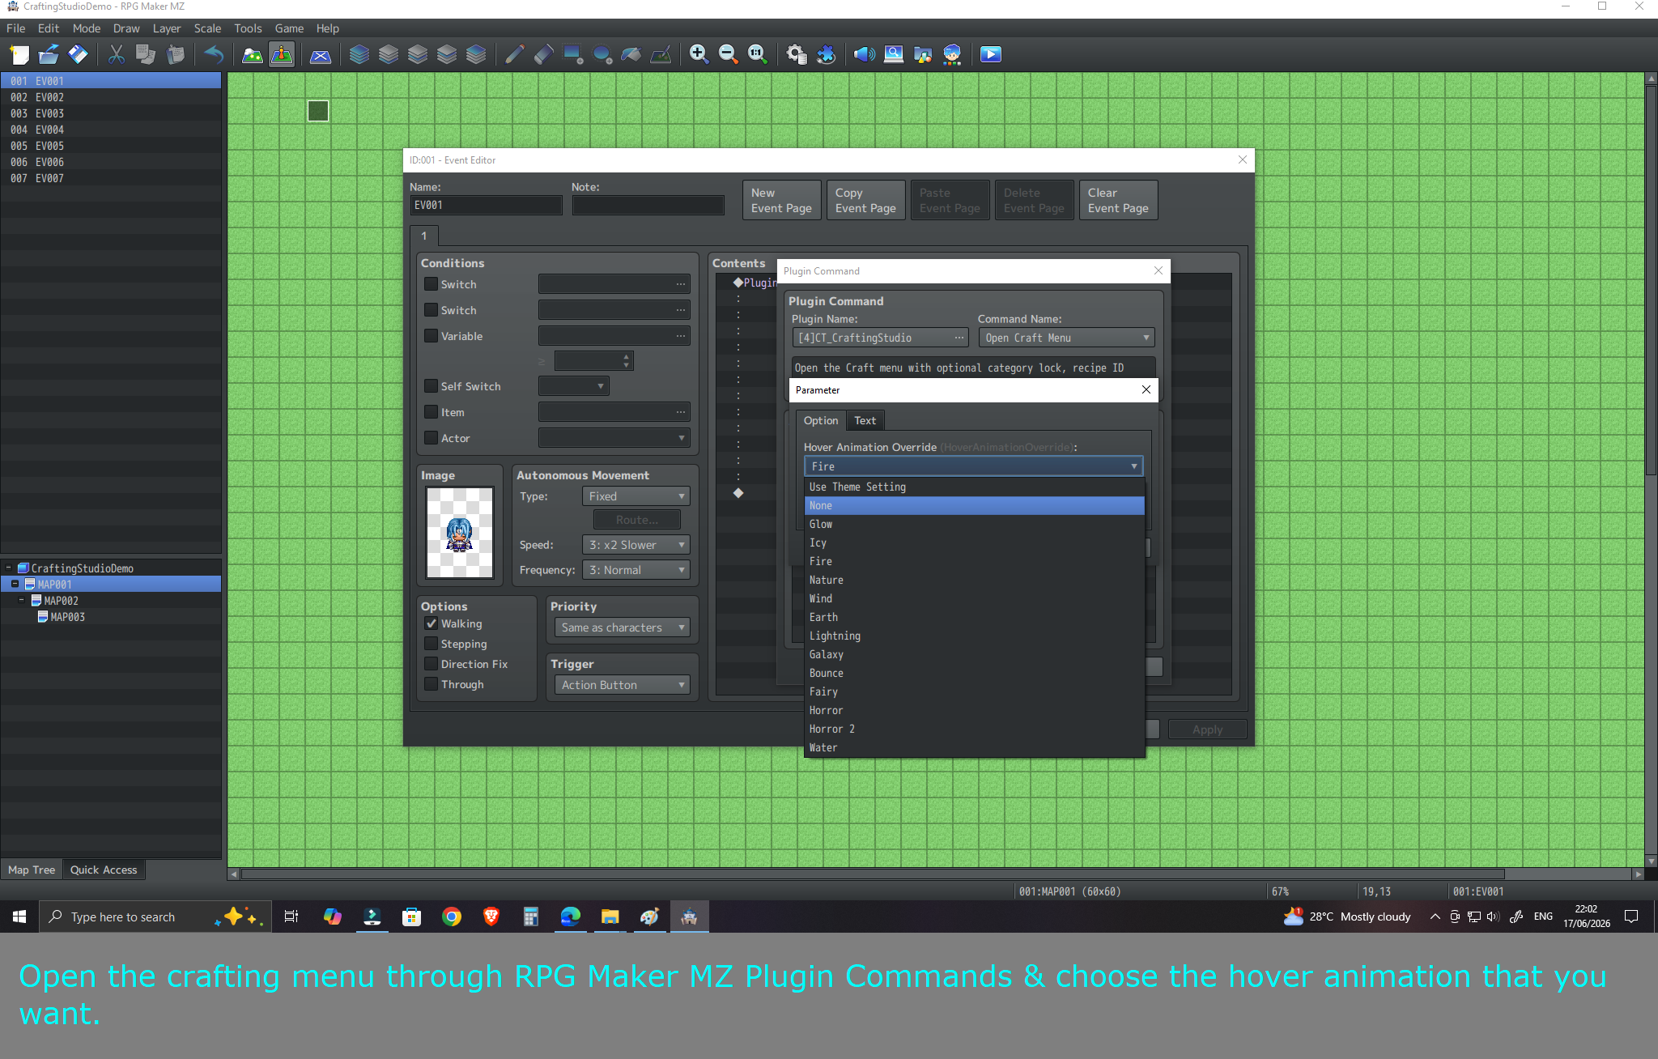Viewport: 1658px width, 1059px height.
Task: Open the Plugin Manager puzzle icon
Action: 826,54
